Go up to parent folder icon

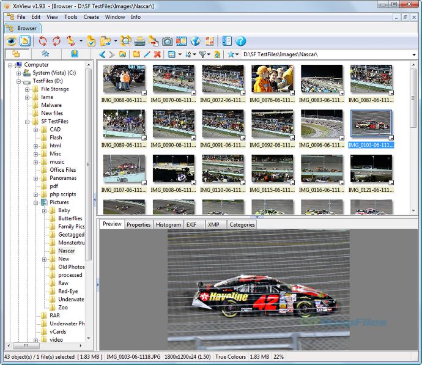pyautogui.click(x=122, y=54)
